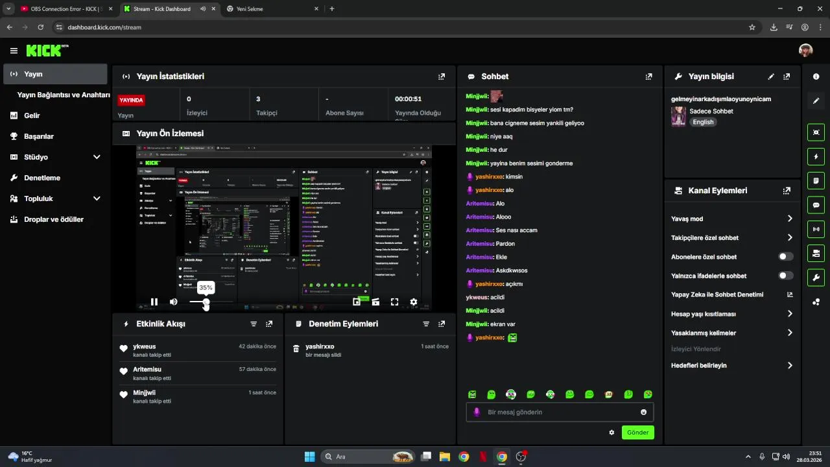Toggle Yalnızca ifadelerle sohbet switch
Image resolution: width=830 pixels, height=467 pixels.
[785, 276]
